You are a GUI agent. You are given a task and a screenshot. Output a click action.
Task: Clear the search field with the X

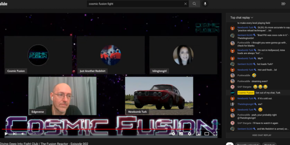185,4
